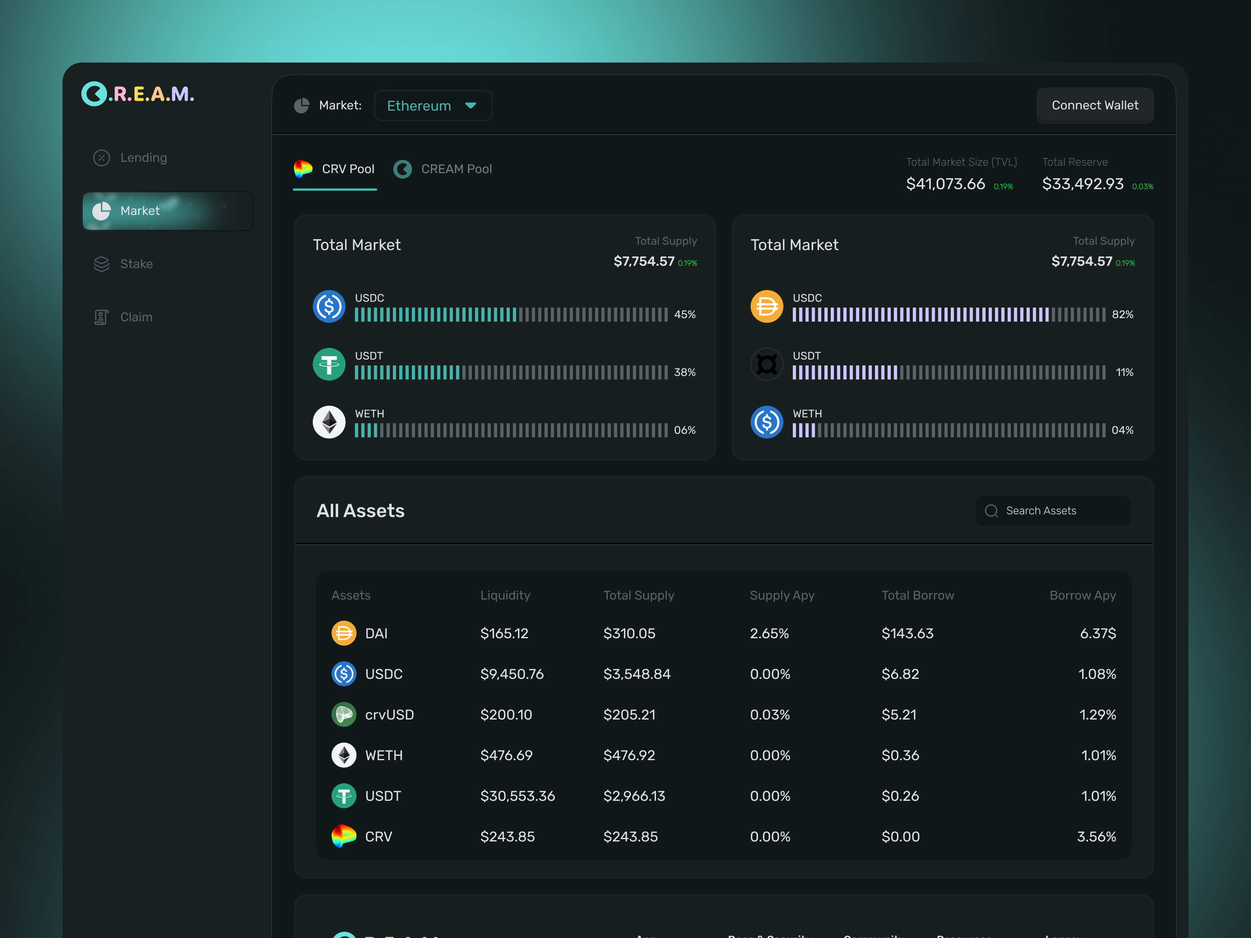Image resolution: width=1251 pixels, height=938 pixels.
Task: Click the Lending percent icon in sidebar
Action: (x=102, y=158)
